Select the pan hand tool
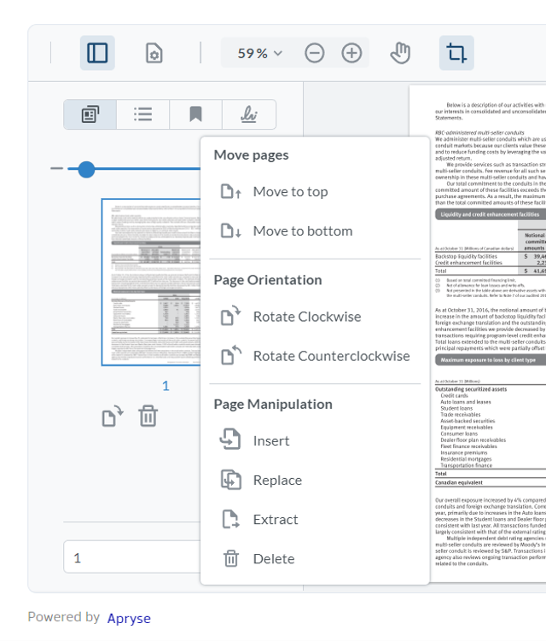This screenshot has height=641, width=546. click(x=400, y=53)
